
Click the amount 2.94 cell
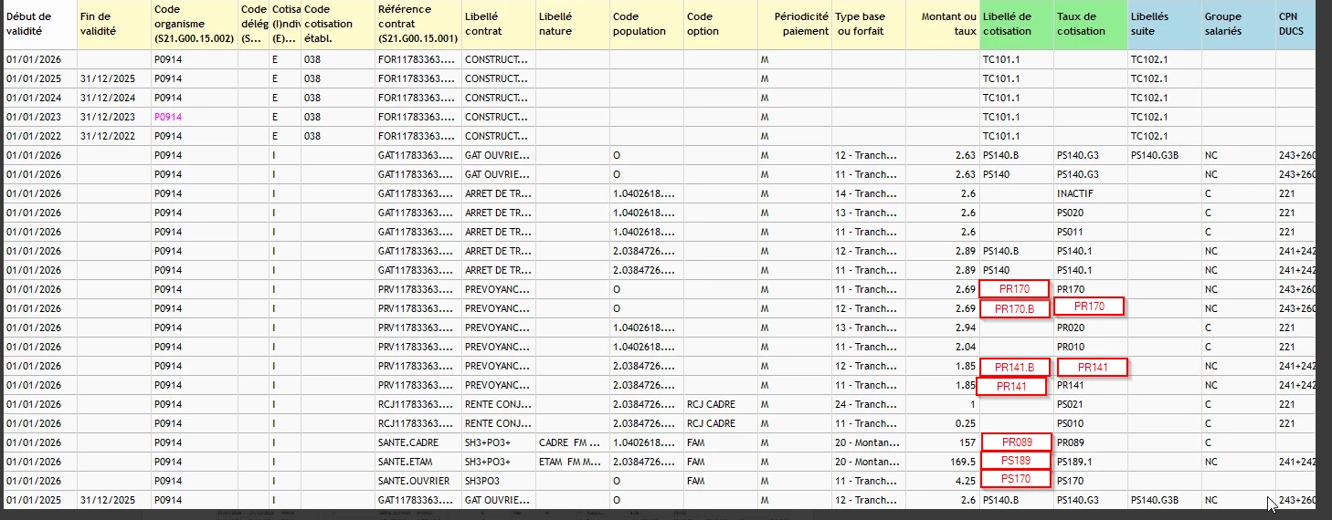click(942, 328)
